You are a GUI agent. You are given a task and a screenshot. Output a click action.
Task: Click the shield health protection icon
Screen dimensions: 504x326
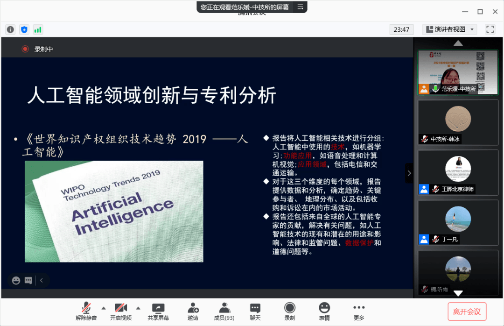[24, 29]
